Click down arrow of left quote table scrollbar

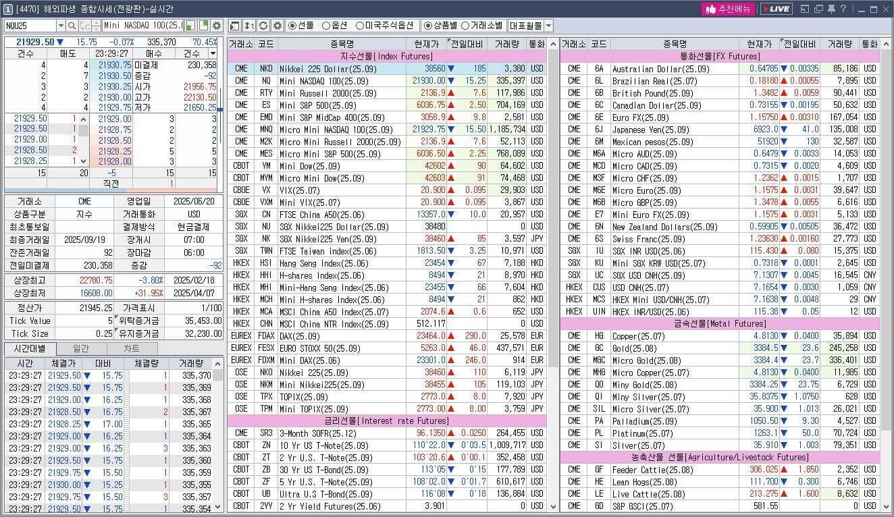click(553, 506)
